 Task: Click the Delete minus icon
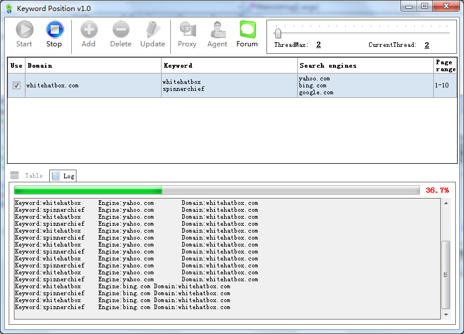[120, 30]
